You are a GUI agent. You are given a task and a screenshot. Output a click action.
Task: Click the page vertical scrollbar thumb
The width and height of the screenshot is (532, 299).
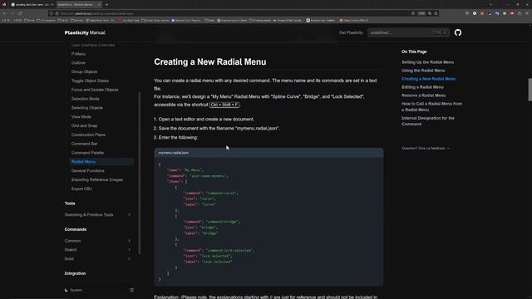[x=530, y=90]
